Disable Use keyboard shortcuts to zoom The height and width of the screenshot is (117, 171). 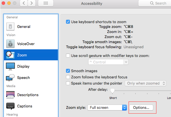click(x=68, y=22)
